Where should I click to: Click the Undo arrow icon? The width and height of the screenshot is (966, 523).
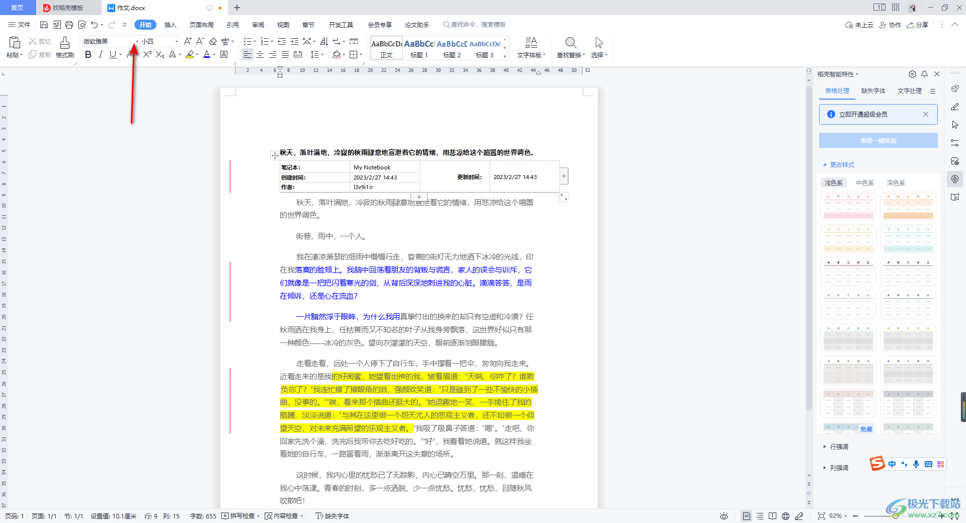[94, 25]
